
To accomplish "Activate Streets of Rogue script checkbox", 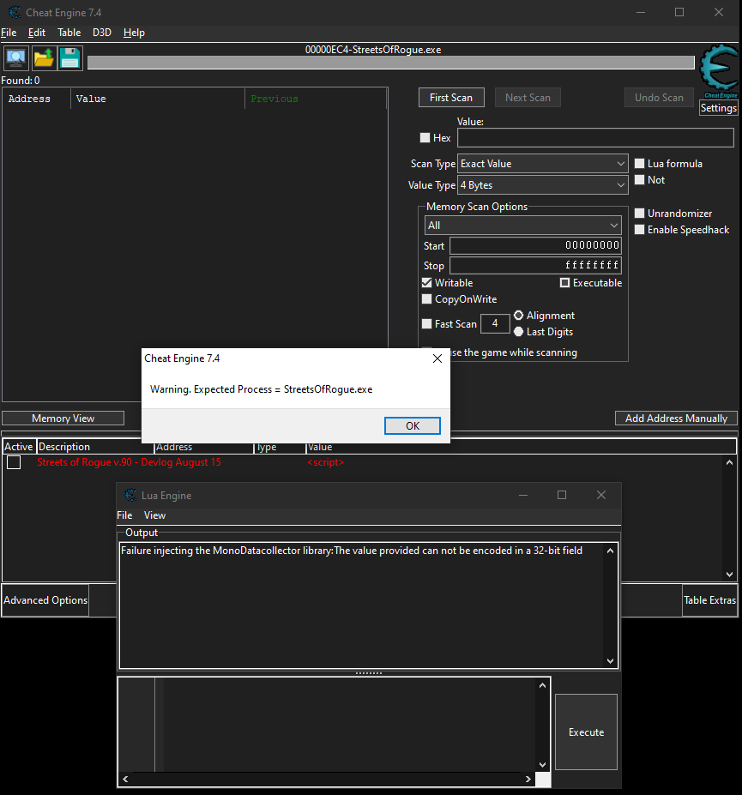I will [14, 462].
